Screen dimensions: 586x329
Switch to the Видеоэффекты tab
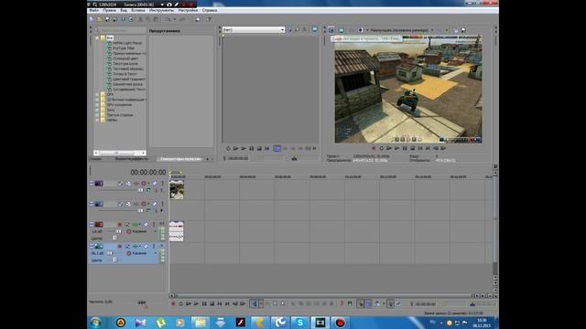pyautogui.click(x=132, y=159)
